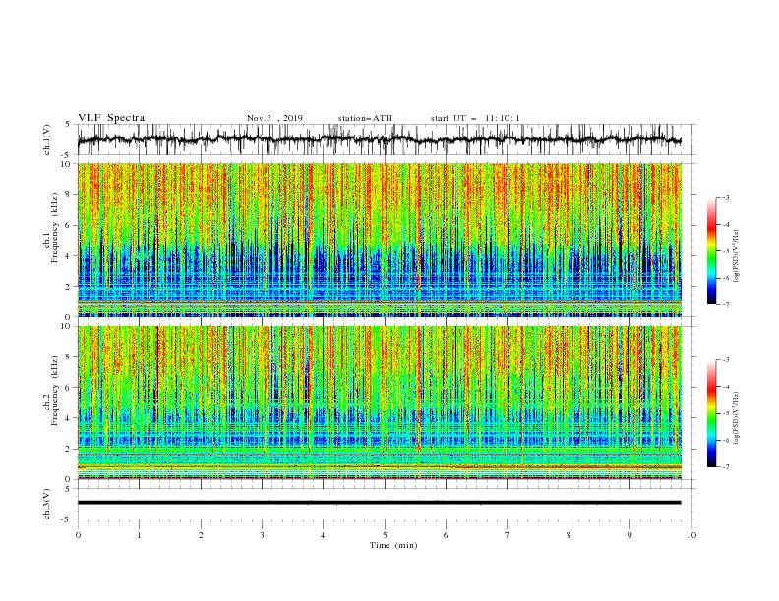Click the "VLF Spectra" title text
This screenshot has height=601, width=779.
pyautogui.click(x=111, y=118)
